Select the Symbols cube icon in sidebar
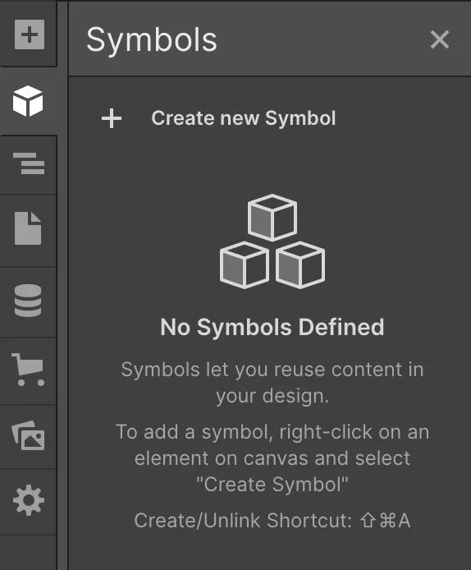The height and width of the screenshot is (570, 471). coord(28,101)
